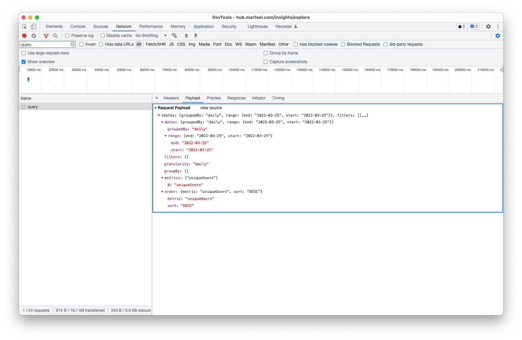Import a HAR file
This screenshot has height=340, width=522.
(x=186, y=36)
